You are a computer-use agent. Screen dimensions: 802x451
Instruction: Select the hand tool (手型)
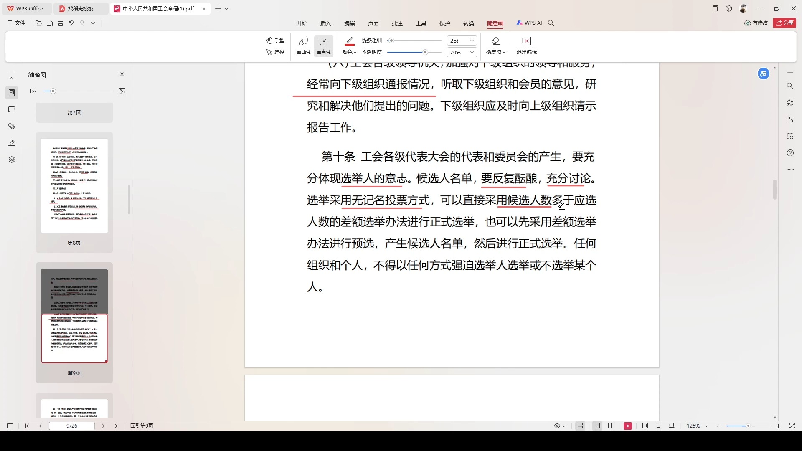pyautogui.click(x=275, y=41)
